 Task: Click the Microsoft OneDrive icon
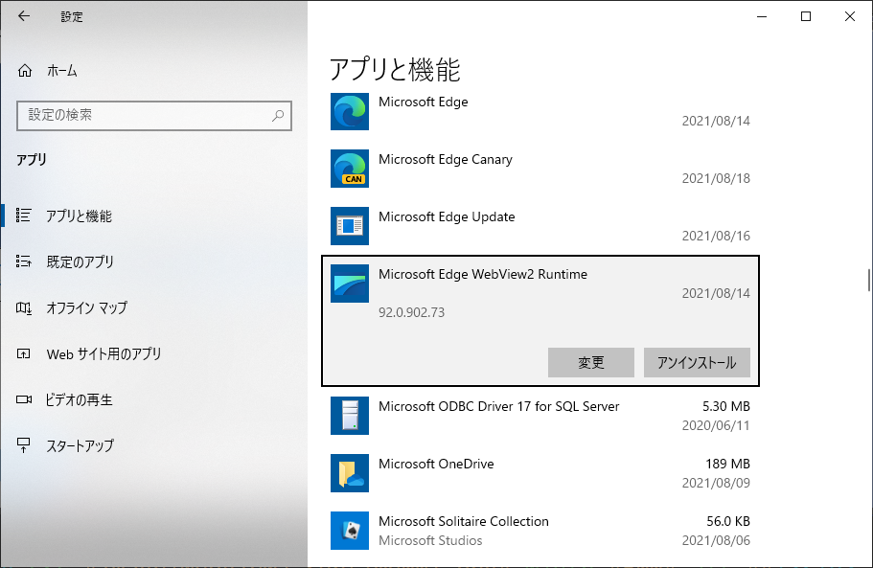pyautogui.click(x=349, y=473)
